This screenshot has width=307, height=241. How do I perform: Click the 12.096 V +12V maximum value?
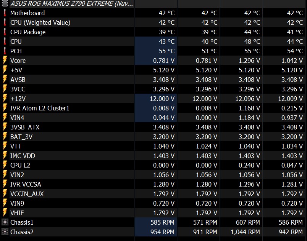pos(248,99)
